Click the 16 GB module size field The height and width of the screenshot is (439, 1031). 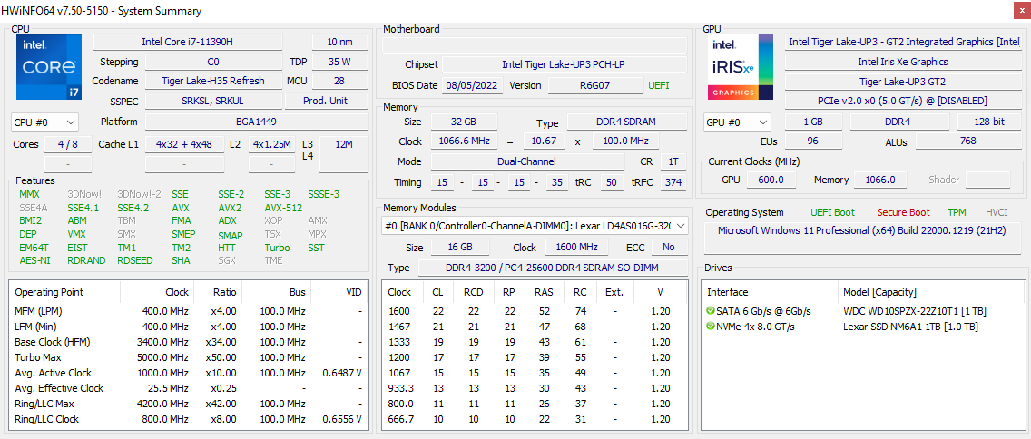(459, 247)
